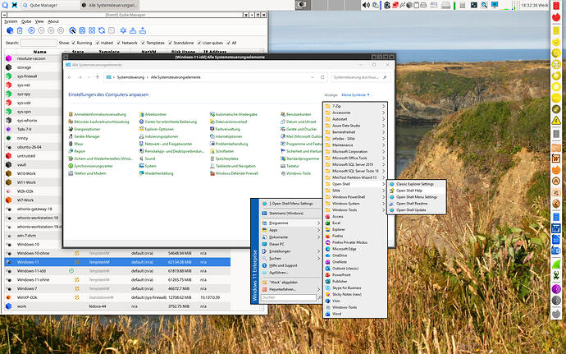The image size is (566, 354).
Task: Open the Kleine Symbole view dropdown
Action: [x=355, y=95]
